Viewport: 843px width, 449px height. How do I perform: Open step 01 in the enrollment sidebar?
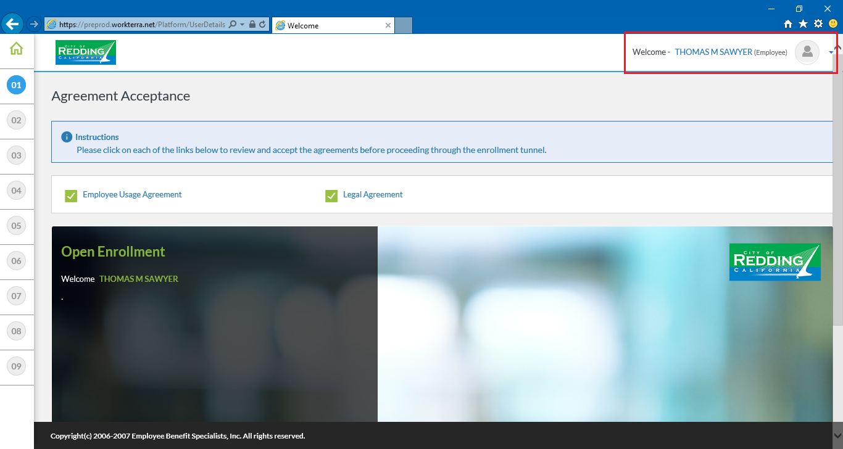pos(16,85)
